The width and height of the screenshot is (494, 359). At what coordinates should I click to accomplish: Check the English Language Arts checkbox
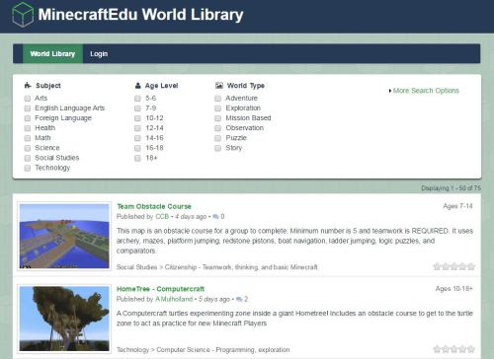click(x=28, y=108)
